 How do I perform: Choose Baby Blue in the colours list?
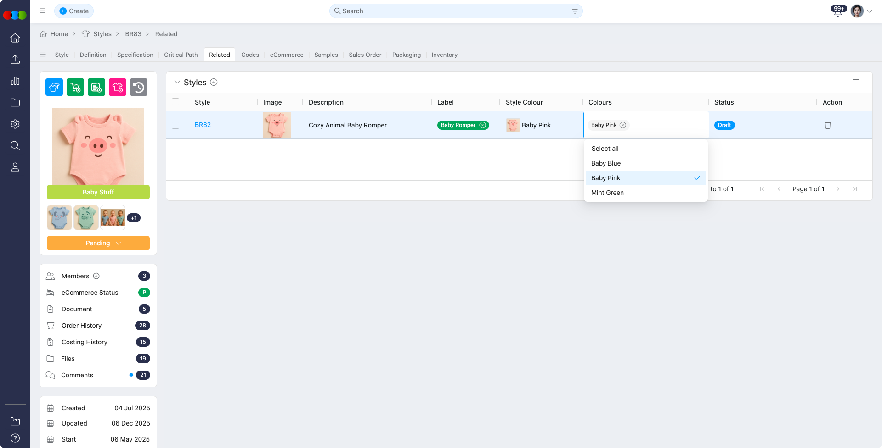pyautogui.click(x=606, y=163)
